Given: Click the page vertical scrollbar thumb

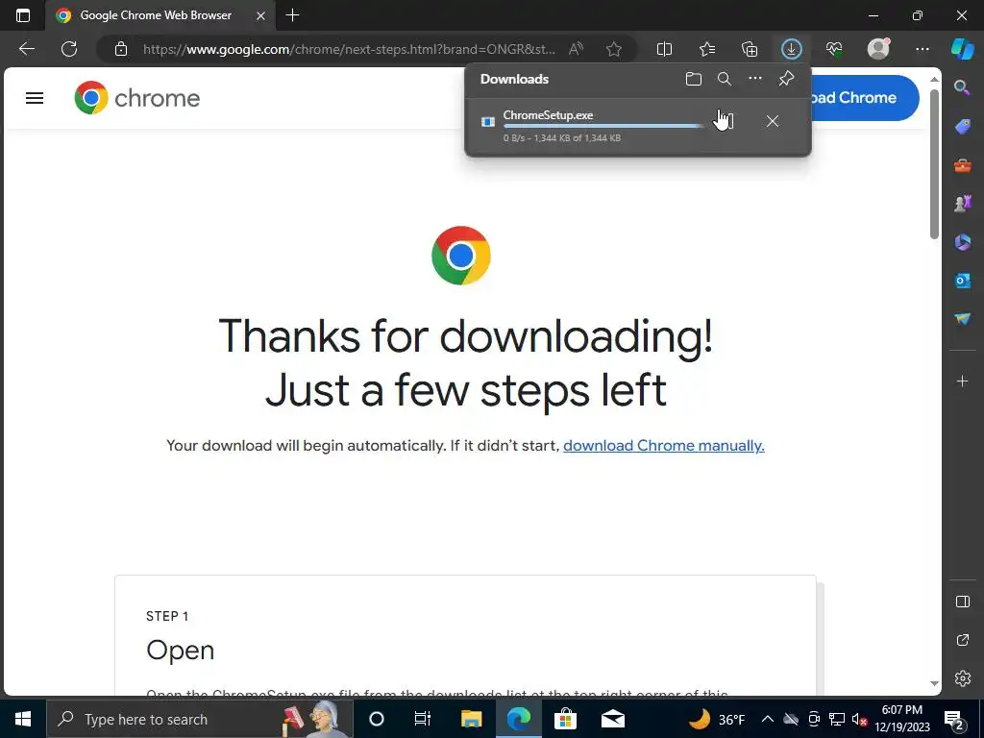Looking at the screenshot, I should pos(934,163).
